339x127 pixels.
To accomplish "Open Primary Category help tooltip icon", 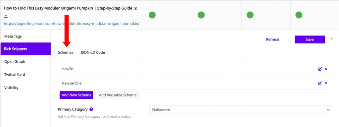I will (x=91, y=109).
